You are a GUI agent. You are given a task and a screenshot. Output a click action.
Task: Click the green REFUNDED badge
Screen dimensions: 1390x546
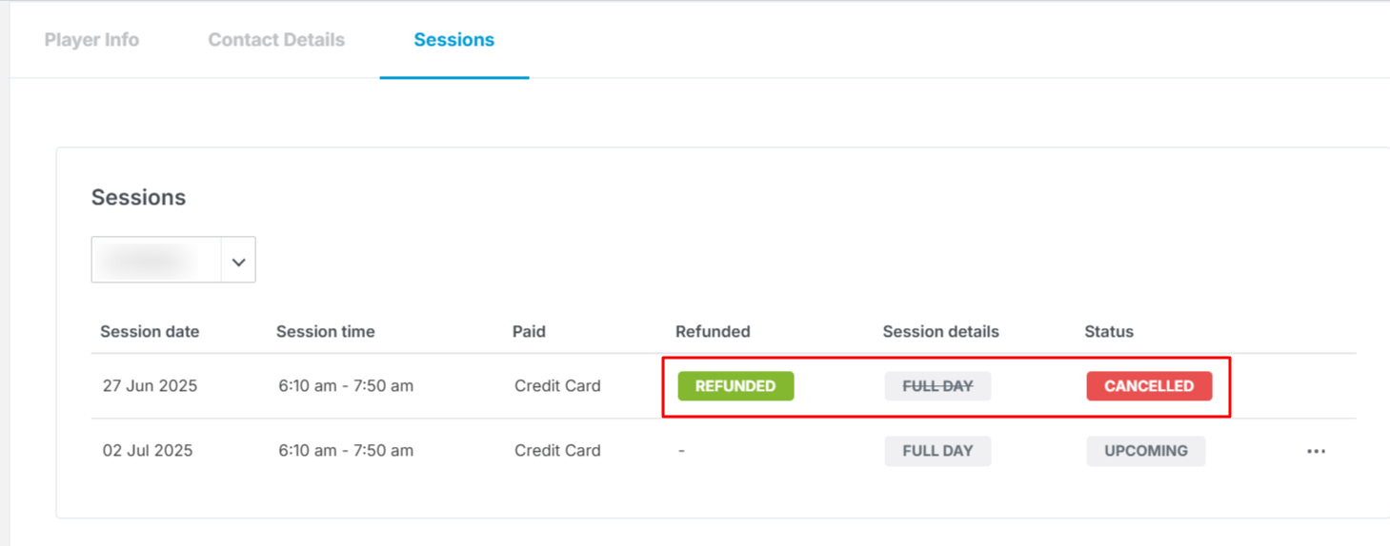coord(735,386)
